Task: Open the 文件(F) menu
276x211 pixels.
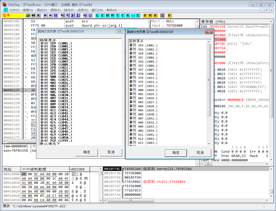Action: [x=14, y=10]
